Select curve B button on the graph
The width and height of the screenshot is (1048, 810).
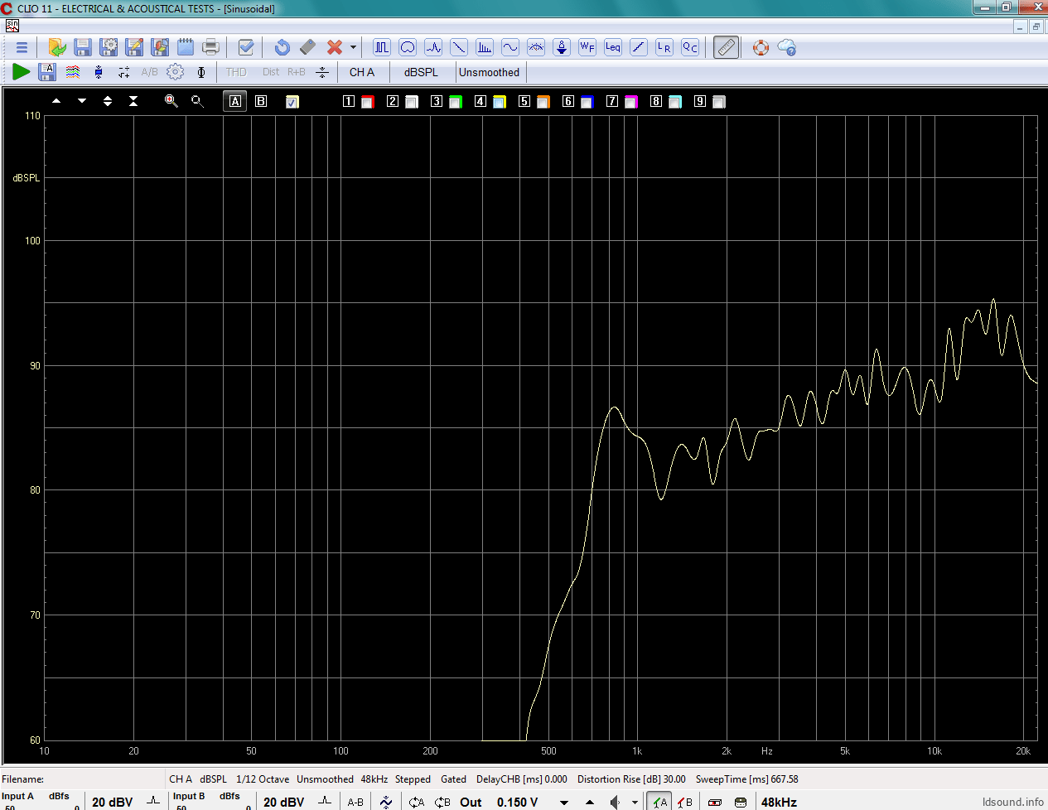pos(261,101)
